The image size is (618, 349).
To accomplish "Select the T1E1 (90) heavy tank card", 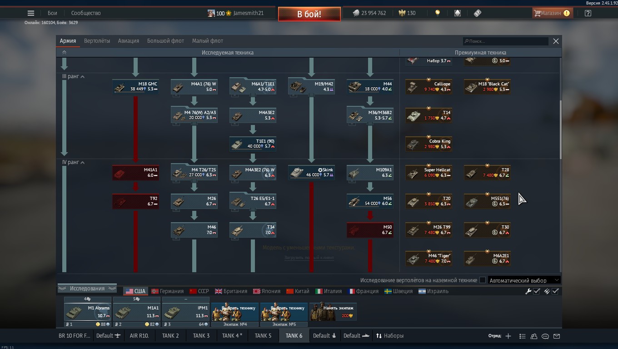I will [253, 144].
